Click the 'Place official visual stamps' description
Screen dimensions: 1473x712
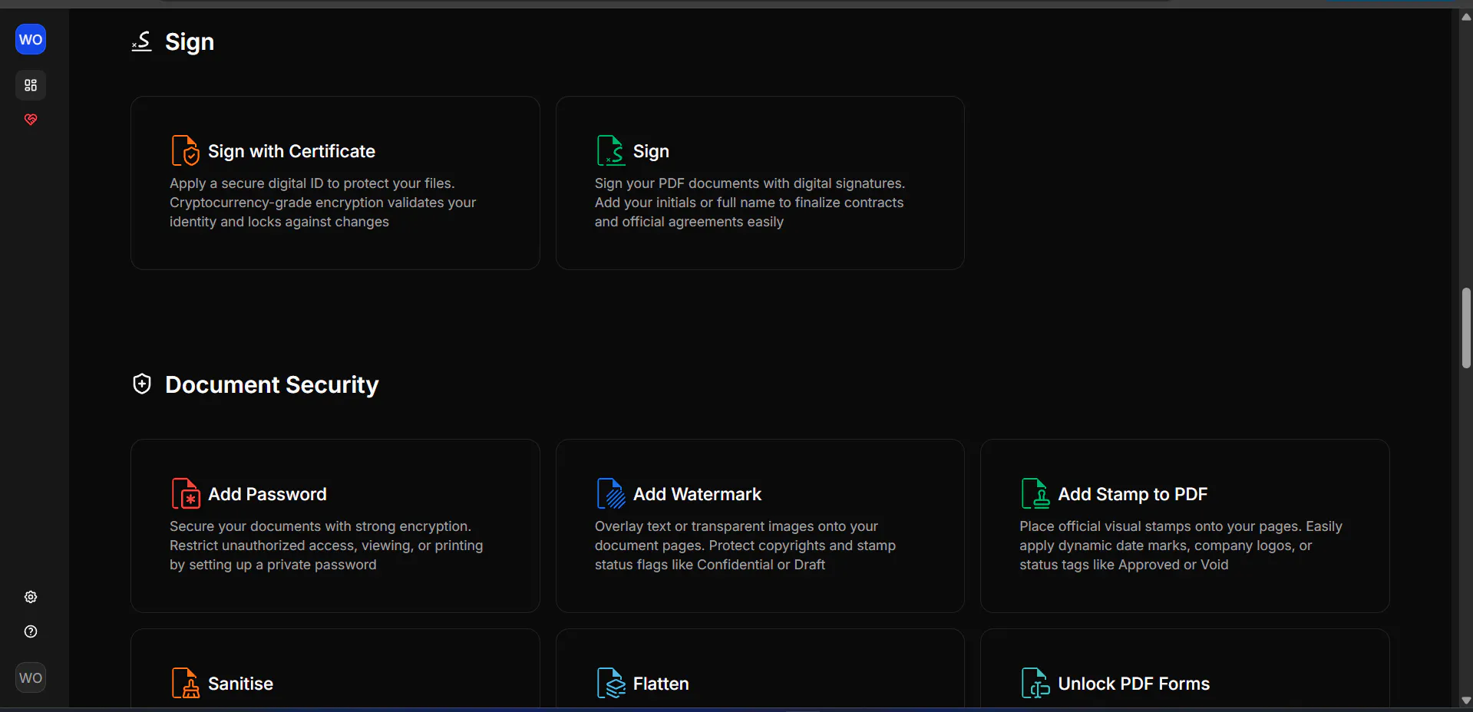(1181, 546)
